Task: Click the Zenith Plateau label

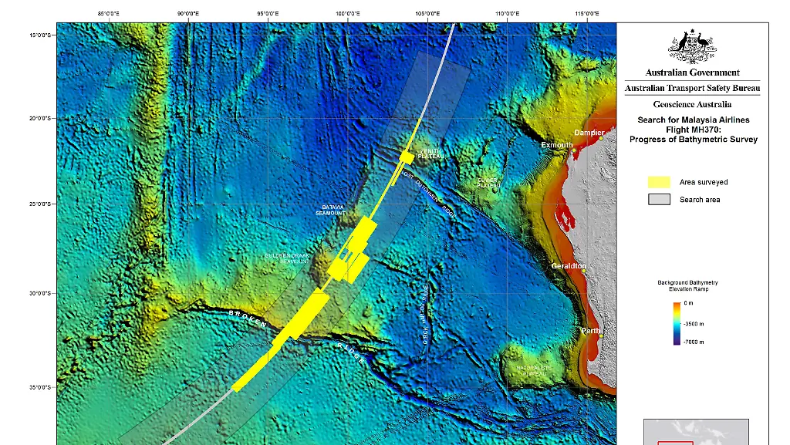Action: point(430,153)
